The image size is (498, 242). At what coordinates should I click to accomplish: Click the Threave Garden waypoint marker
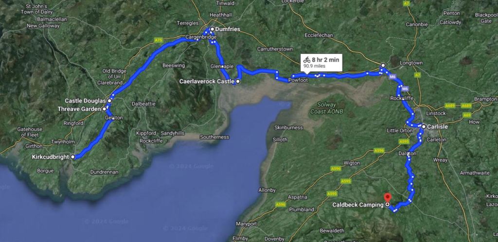(104, 109)
